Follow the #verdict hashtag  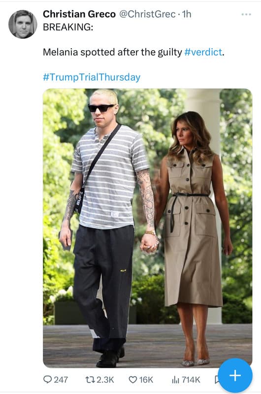203,52
